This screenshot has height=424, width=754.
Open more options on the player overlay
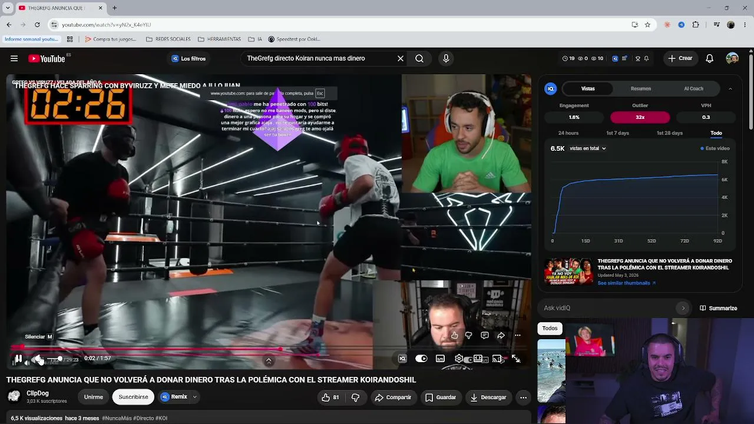click(517, 336)
